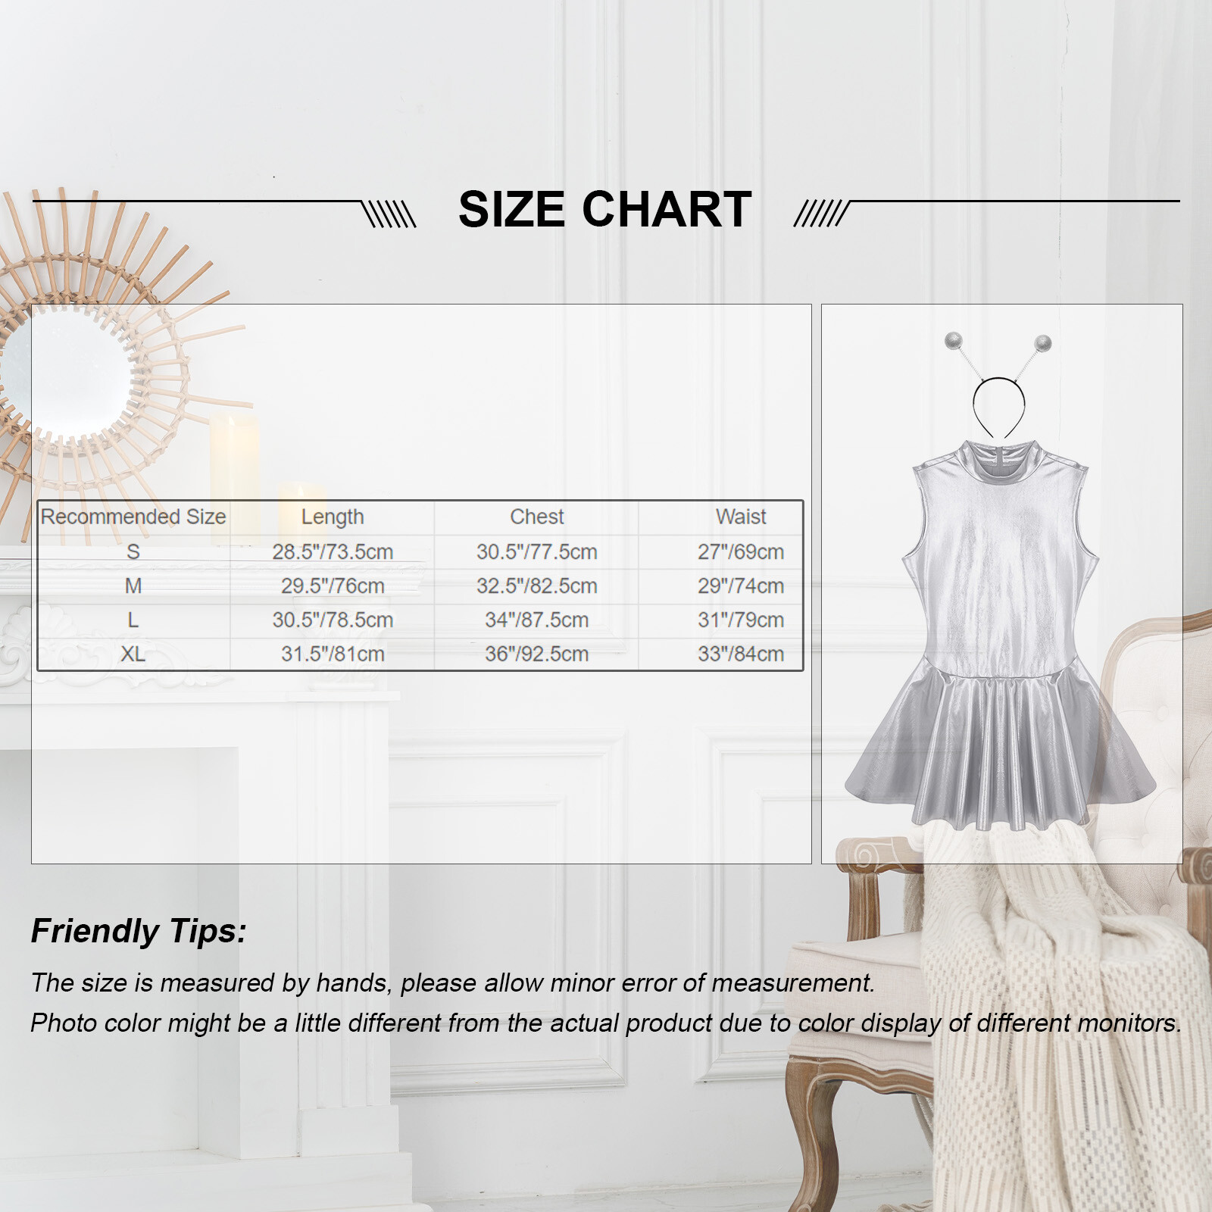Viewport: 1212px width, 1212px height.
Task: Click waist value 31"/79cm
Action: [741, 620]
